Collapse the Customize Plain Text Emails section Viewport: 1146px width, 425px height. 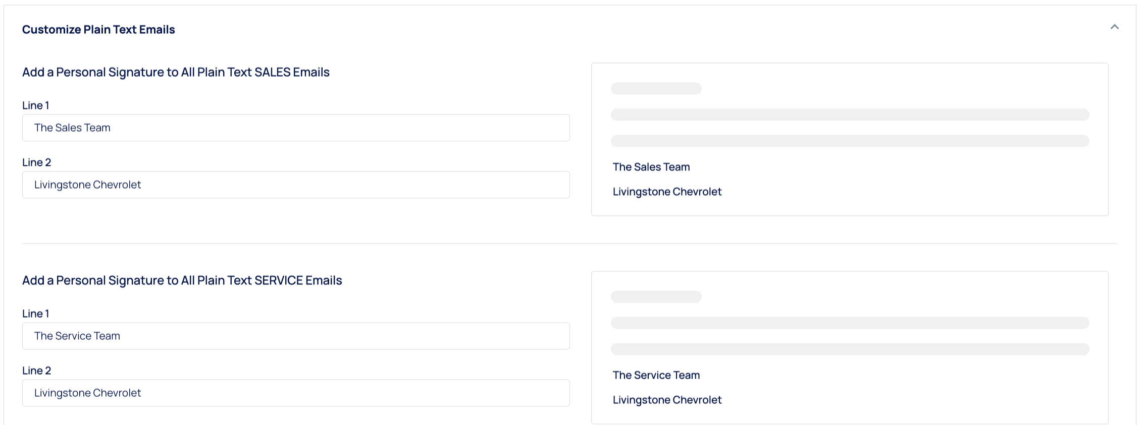tap(1114, 27)
